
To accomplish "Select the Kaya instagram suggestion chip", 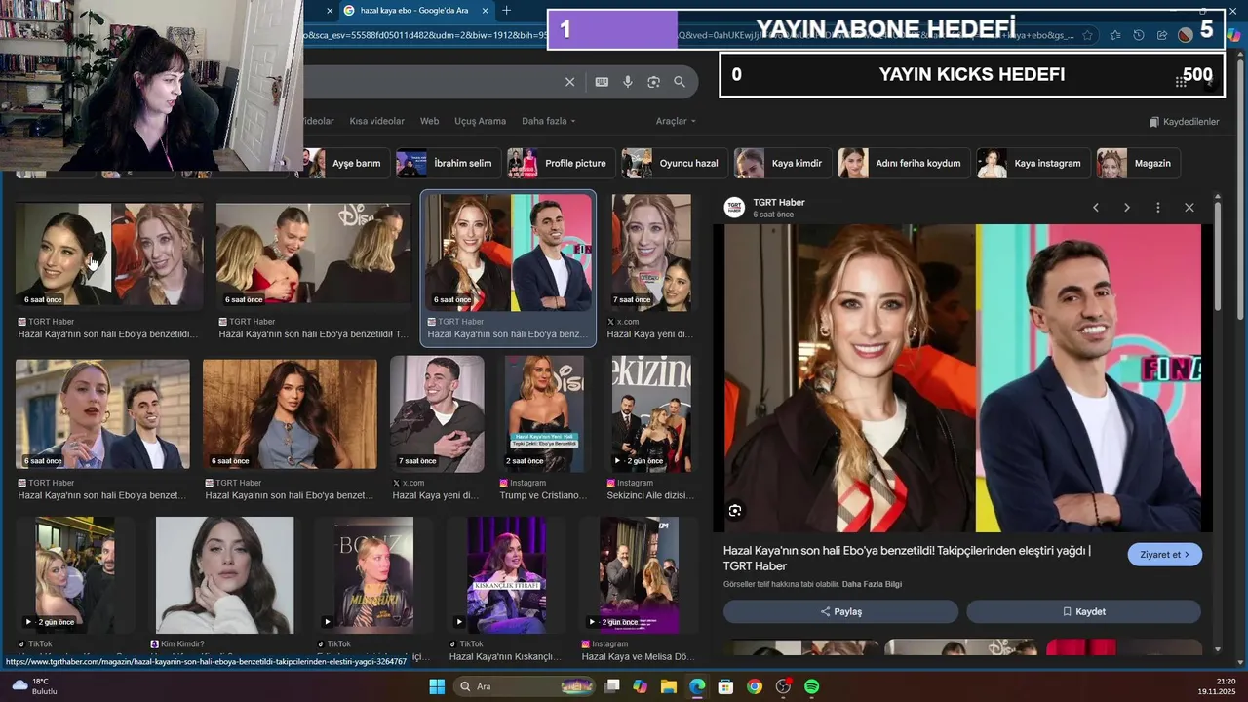I will click(x=1033, y=163).
